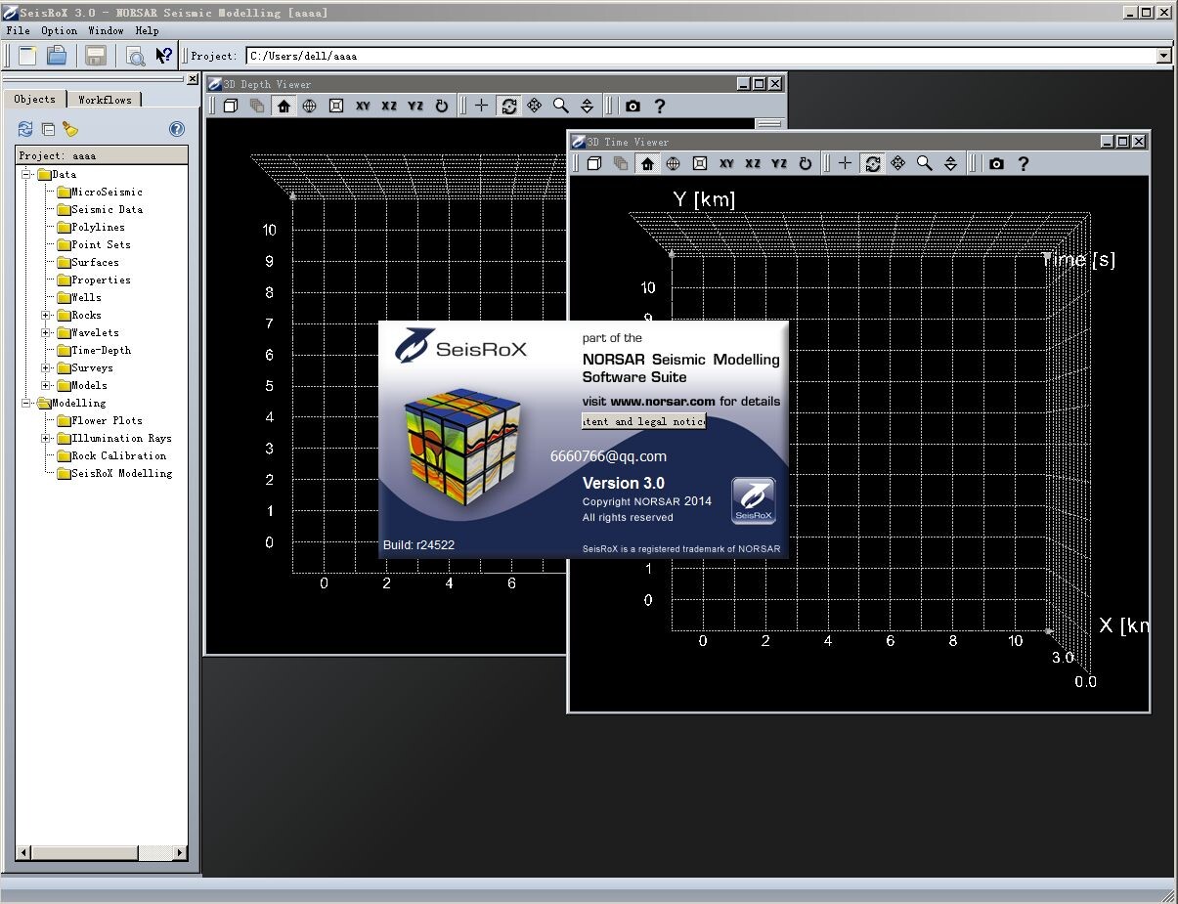Image resolution: width=1178 pixels, height=904 pixels.
Task: Expand the Models folder
Action: coord(46,385)
